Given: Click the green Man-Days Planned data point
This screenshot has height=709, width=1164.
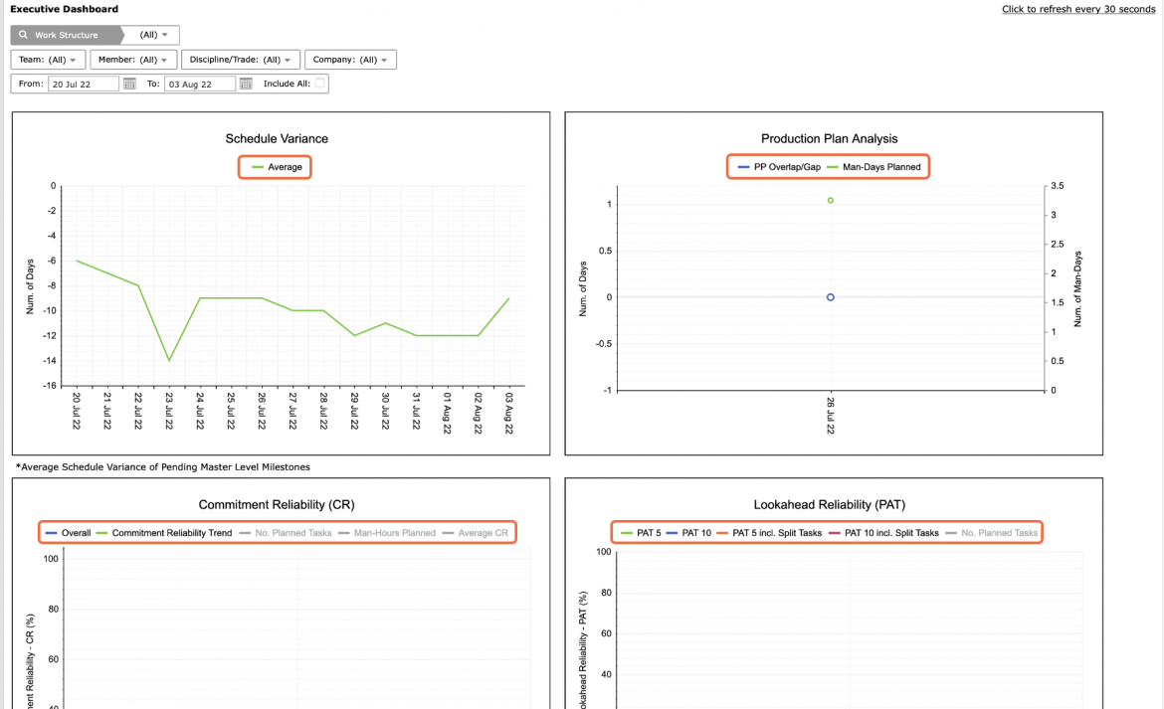Looking at the screenshot, I should (x=830, y=200).
